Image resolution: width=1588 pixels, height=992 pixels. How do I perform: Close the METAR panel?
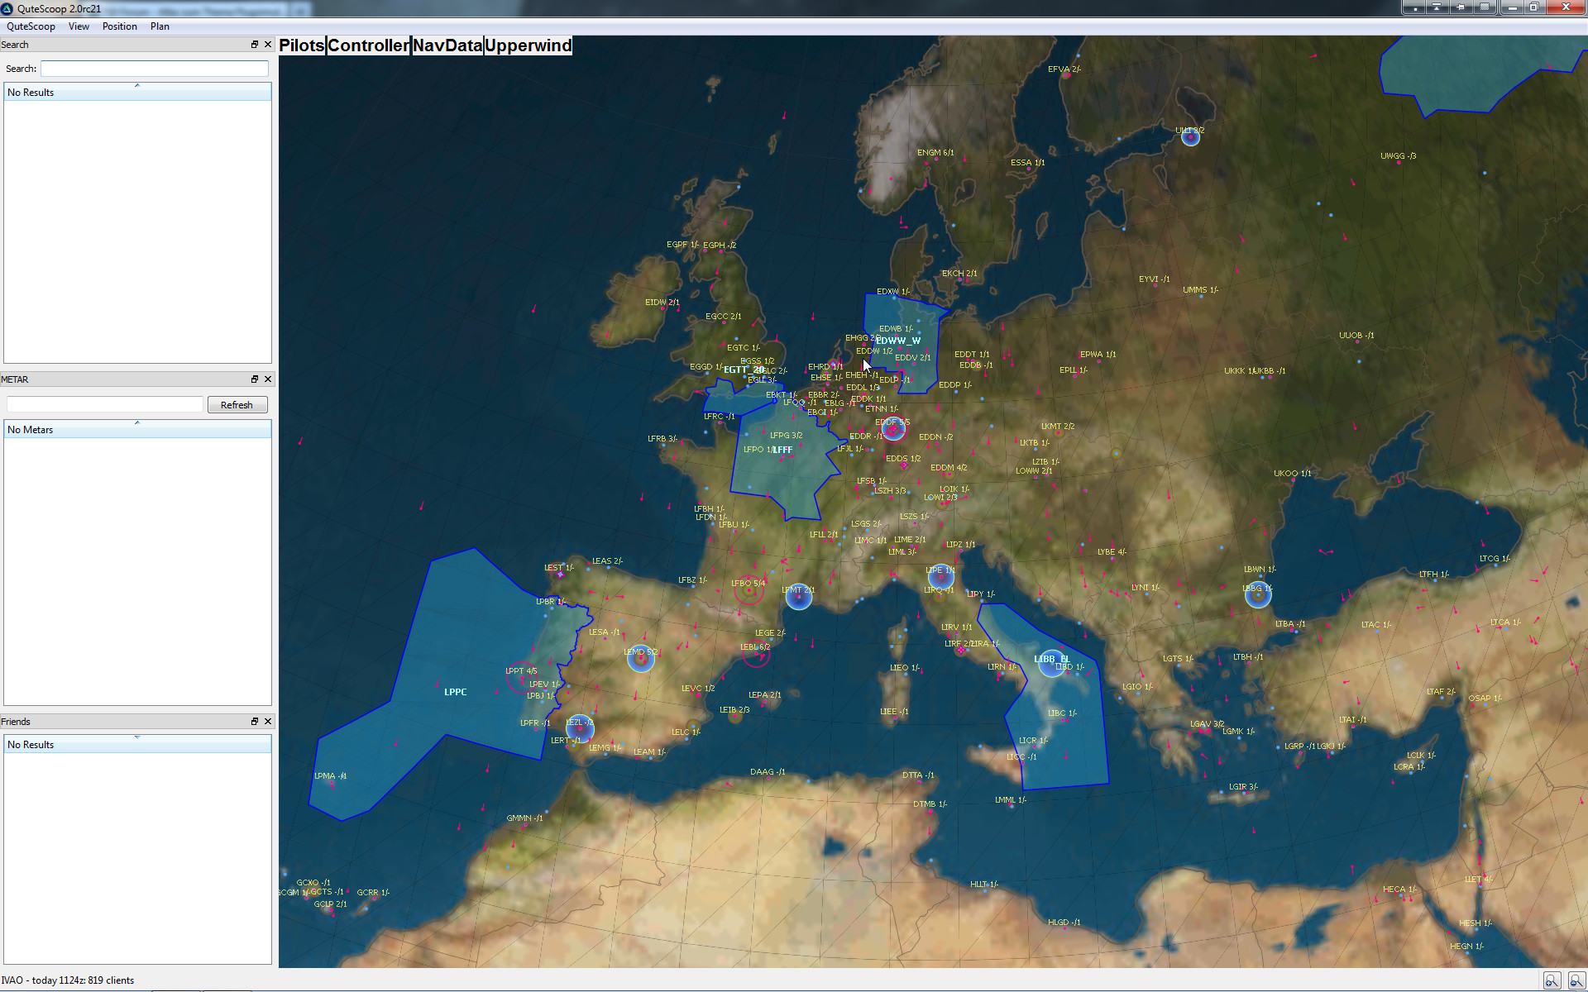click(x=268, y=379)
